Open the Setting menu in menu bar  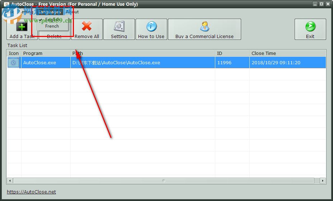(26, 12)
